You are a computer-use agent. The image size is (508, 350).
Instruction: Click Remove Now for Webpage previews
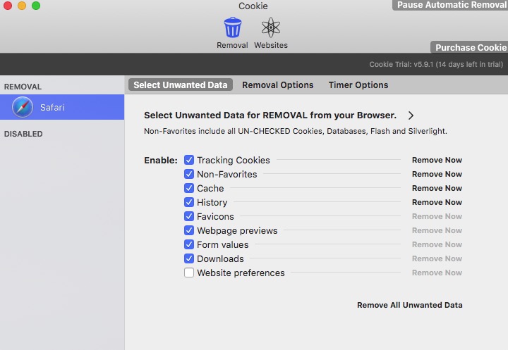point(437,230)
